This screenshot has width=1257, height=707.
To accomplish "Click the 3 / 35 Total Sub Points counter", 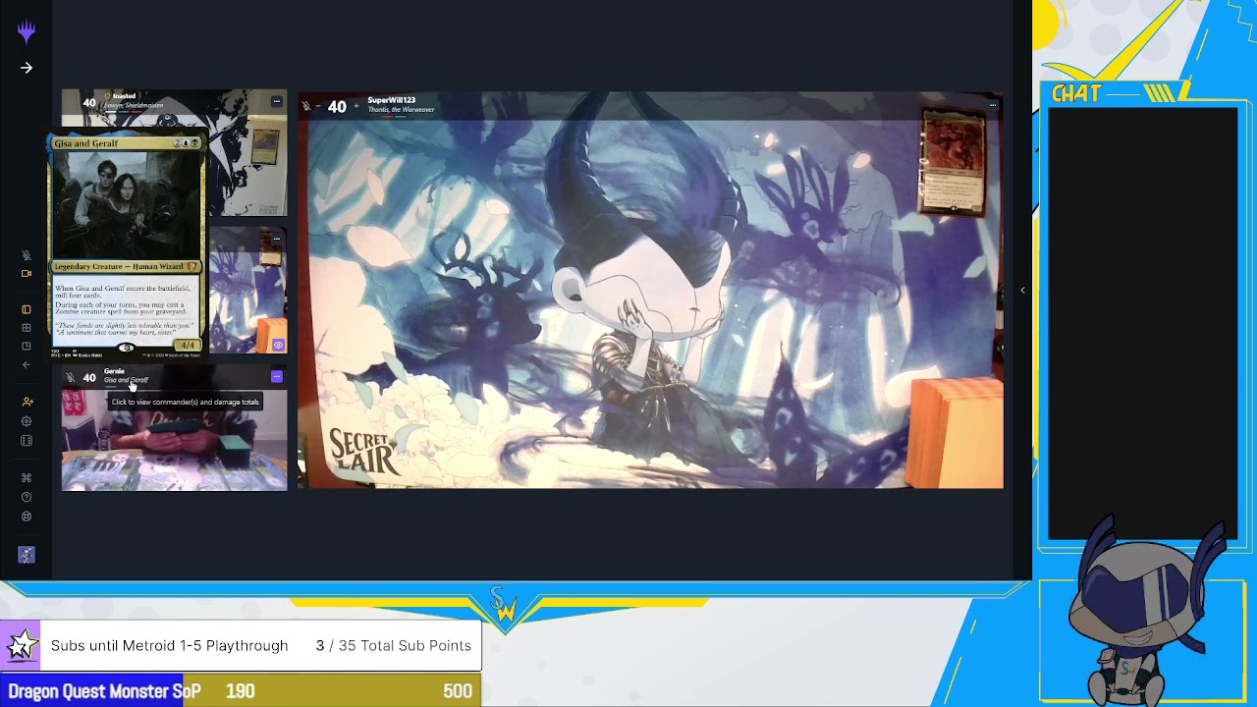I will coord(393,645).
